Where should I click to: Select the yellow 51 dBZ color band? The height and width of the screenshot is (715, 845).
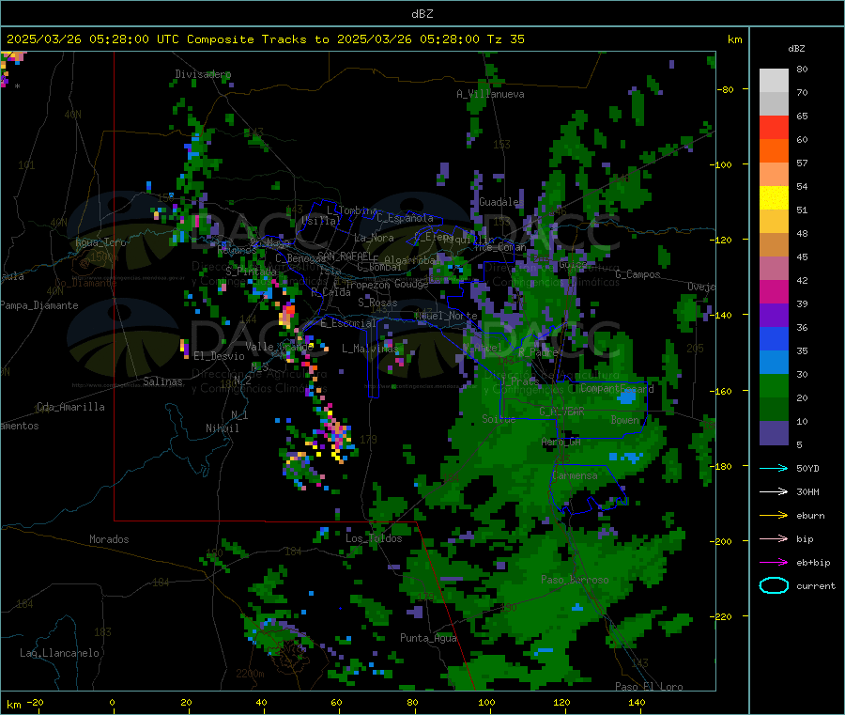(x=774, y=198)
